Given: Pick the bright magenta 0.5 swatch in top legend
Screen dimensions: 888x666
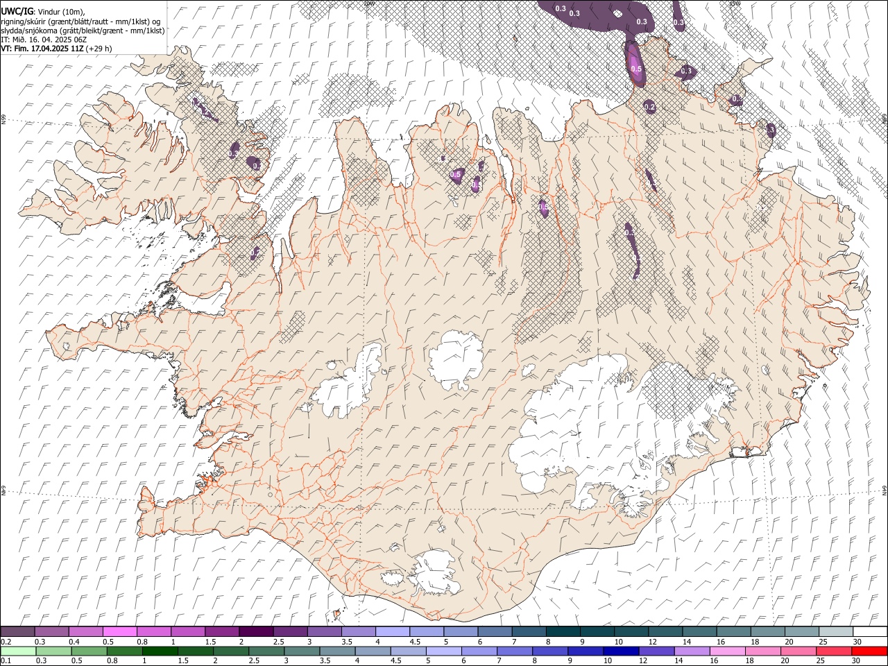Looking at the screenshot, I should (119, 631).
